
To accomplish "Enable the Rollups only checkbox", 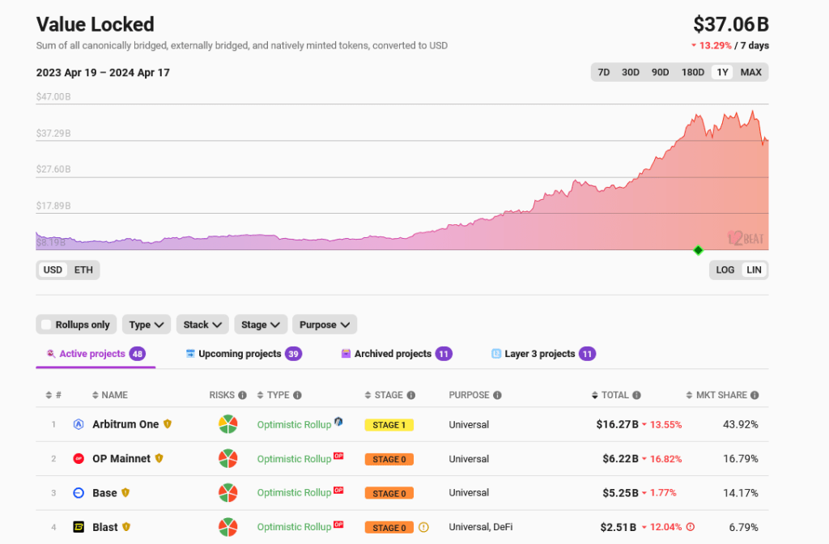I will click(47, 325).
